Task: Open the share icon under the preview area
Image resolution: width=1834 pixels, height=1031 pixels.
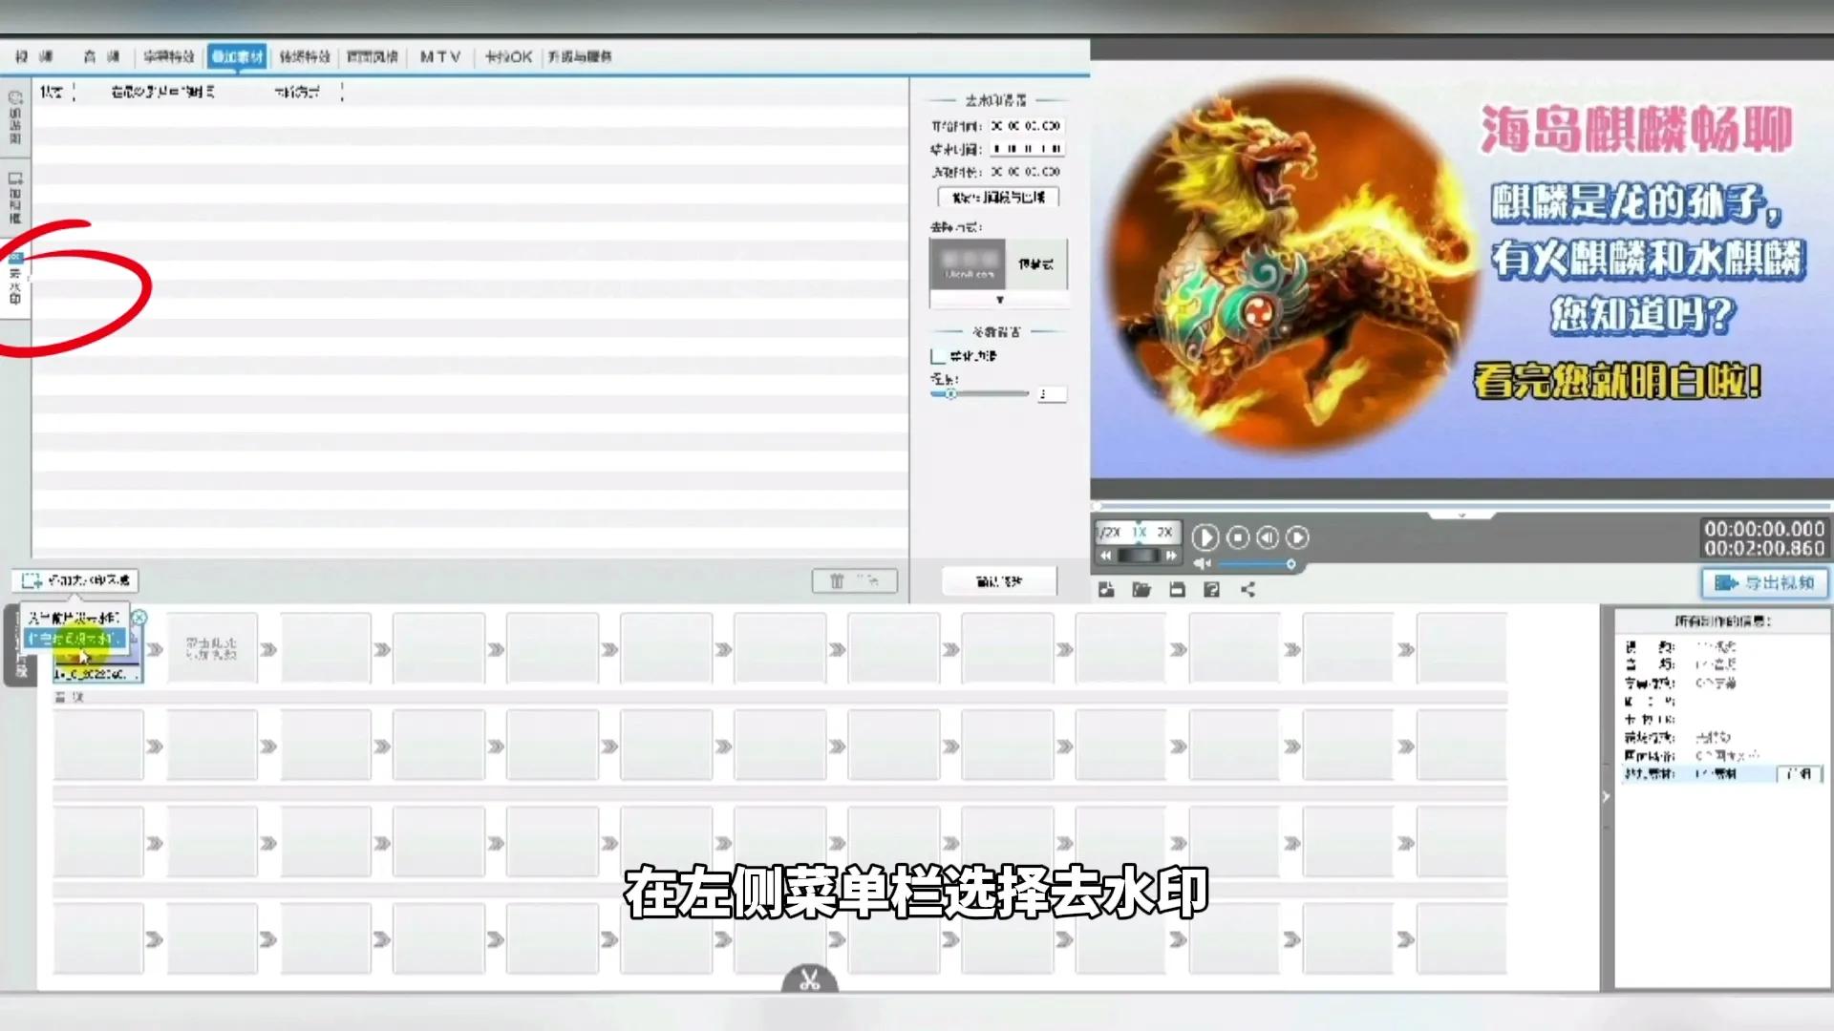Action: pyautogui.click(x=1247, y=590)
